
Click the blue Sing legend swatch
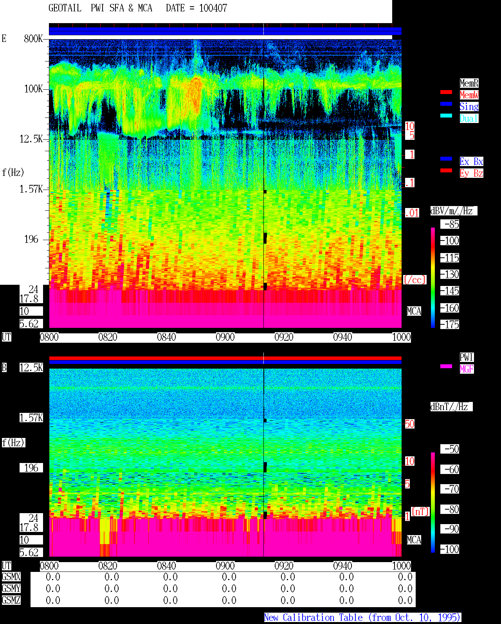446,104
